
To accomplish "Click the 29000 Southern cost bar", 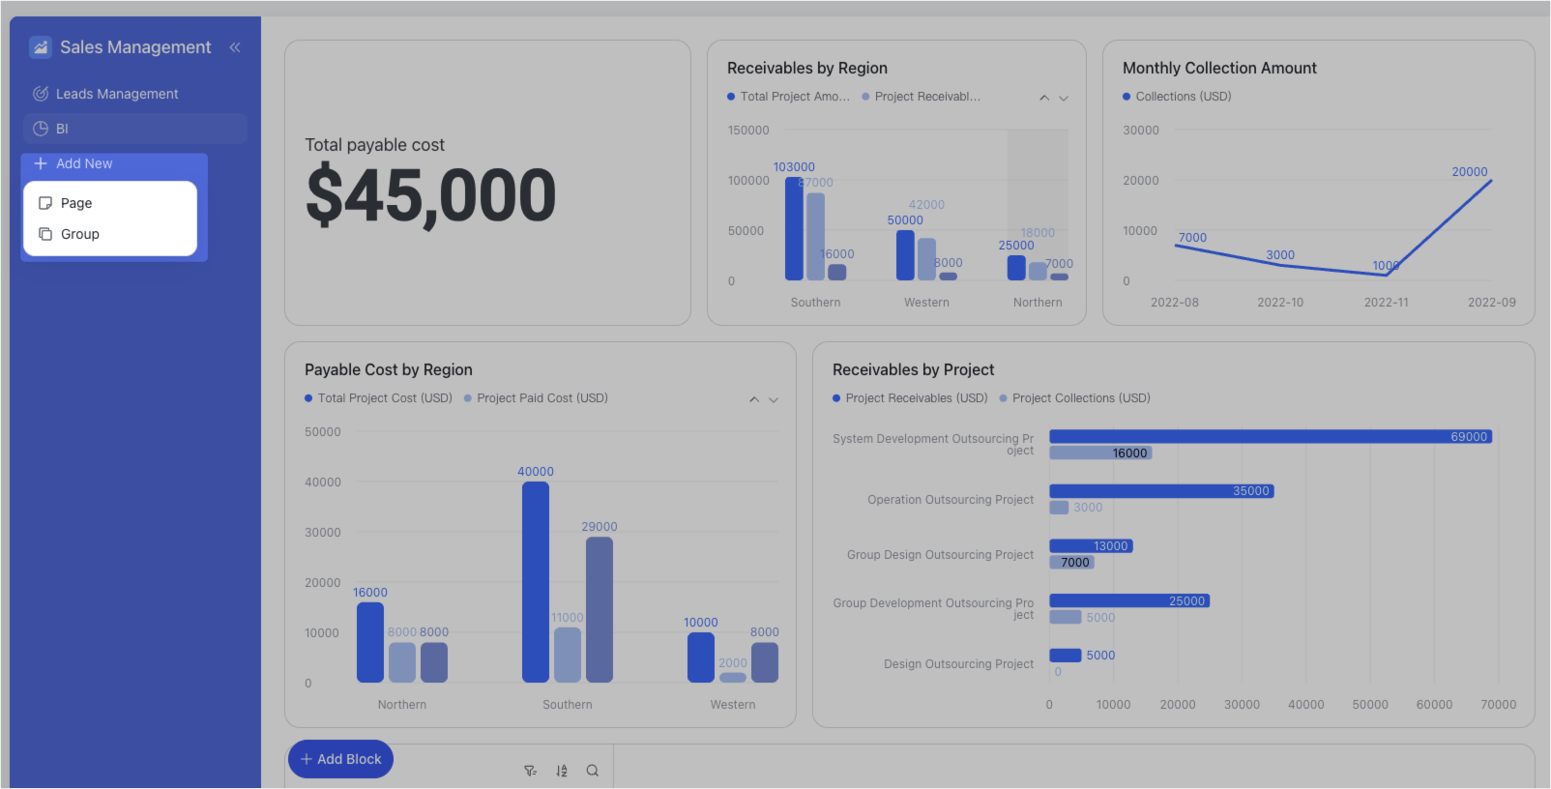I will pyautogui.click(x=600, y=610).
